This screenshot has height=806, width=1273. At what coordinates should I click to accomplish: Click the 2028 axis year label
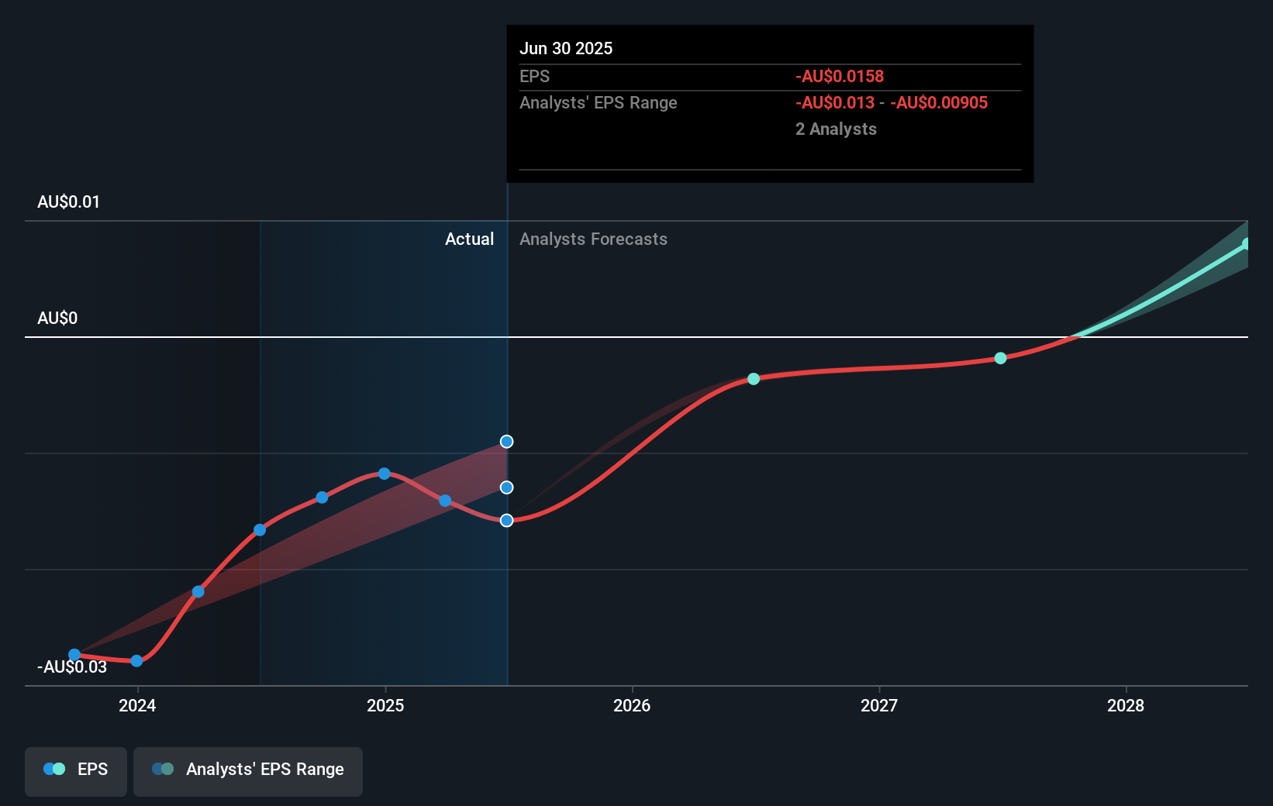pos(1127,706)
